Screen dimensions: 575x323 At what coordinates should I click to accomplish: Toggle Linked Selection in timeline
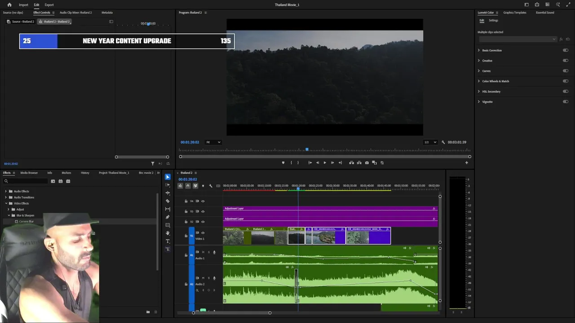(x=195, y=186)
